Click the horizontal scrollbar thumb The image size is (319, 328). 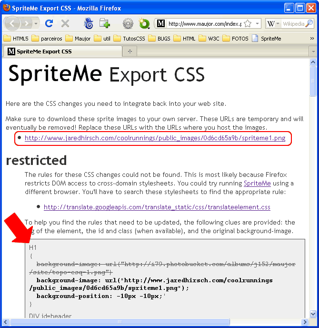pyautogui.click(x=119, y=323)
